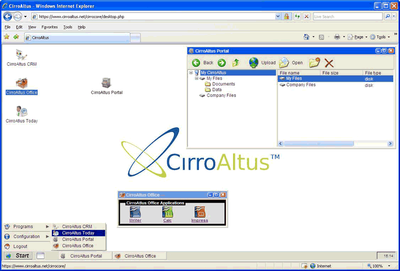
Task: Click the Upload globe icon in Portal
Action: (254, 62)
